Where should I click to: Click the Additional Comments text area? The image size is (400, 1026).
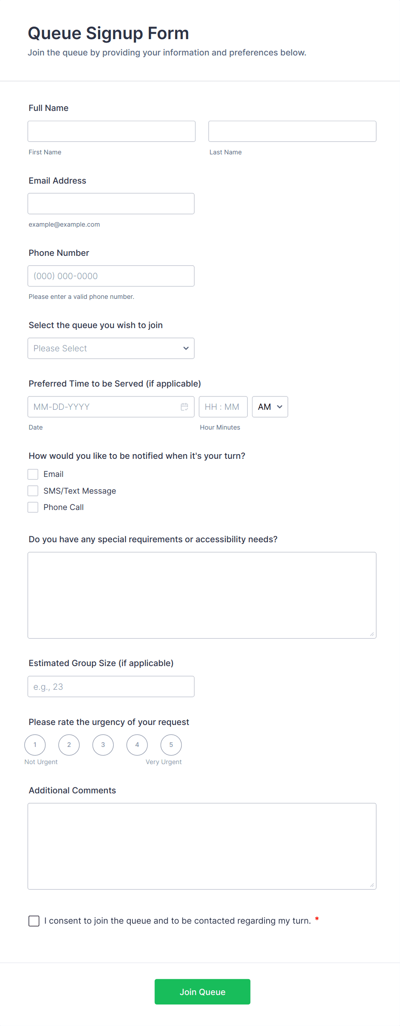coord(202,846)
